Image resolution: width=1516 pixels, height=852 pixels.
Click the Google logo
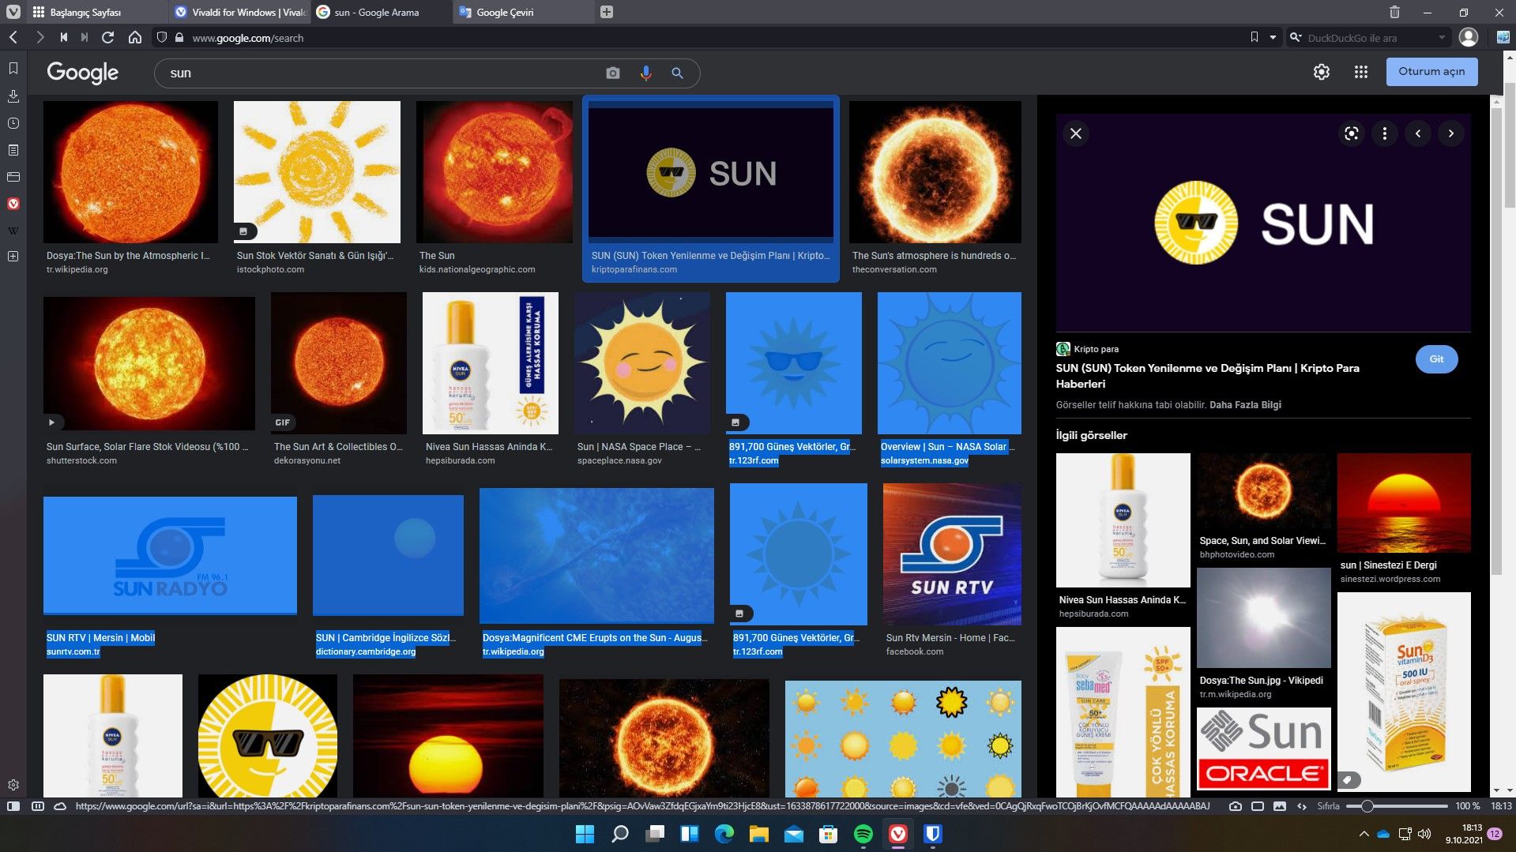82,72
